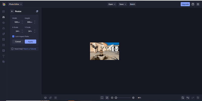Open the help question mark icon
This screenshot has height=101, width=202.
(193, 4)
